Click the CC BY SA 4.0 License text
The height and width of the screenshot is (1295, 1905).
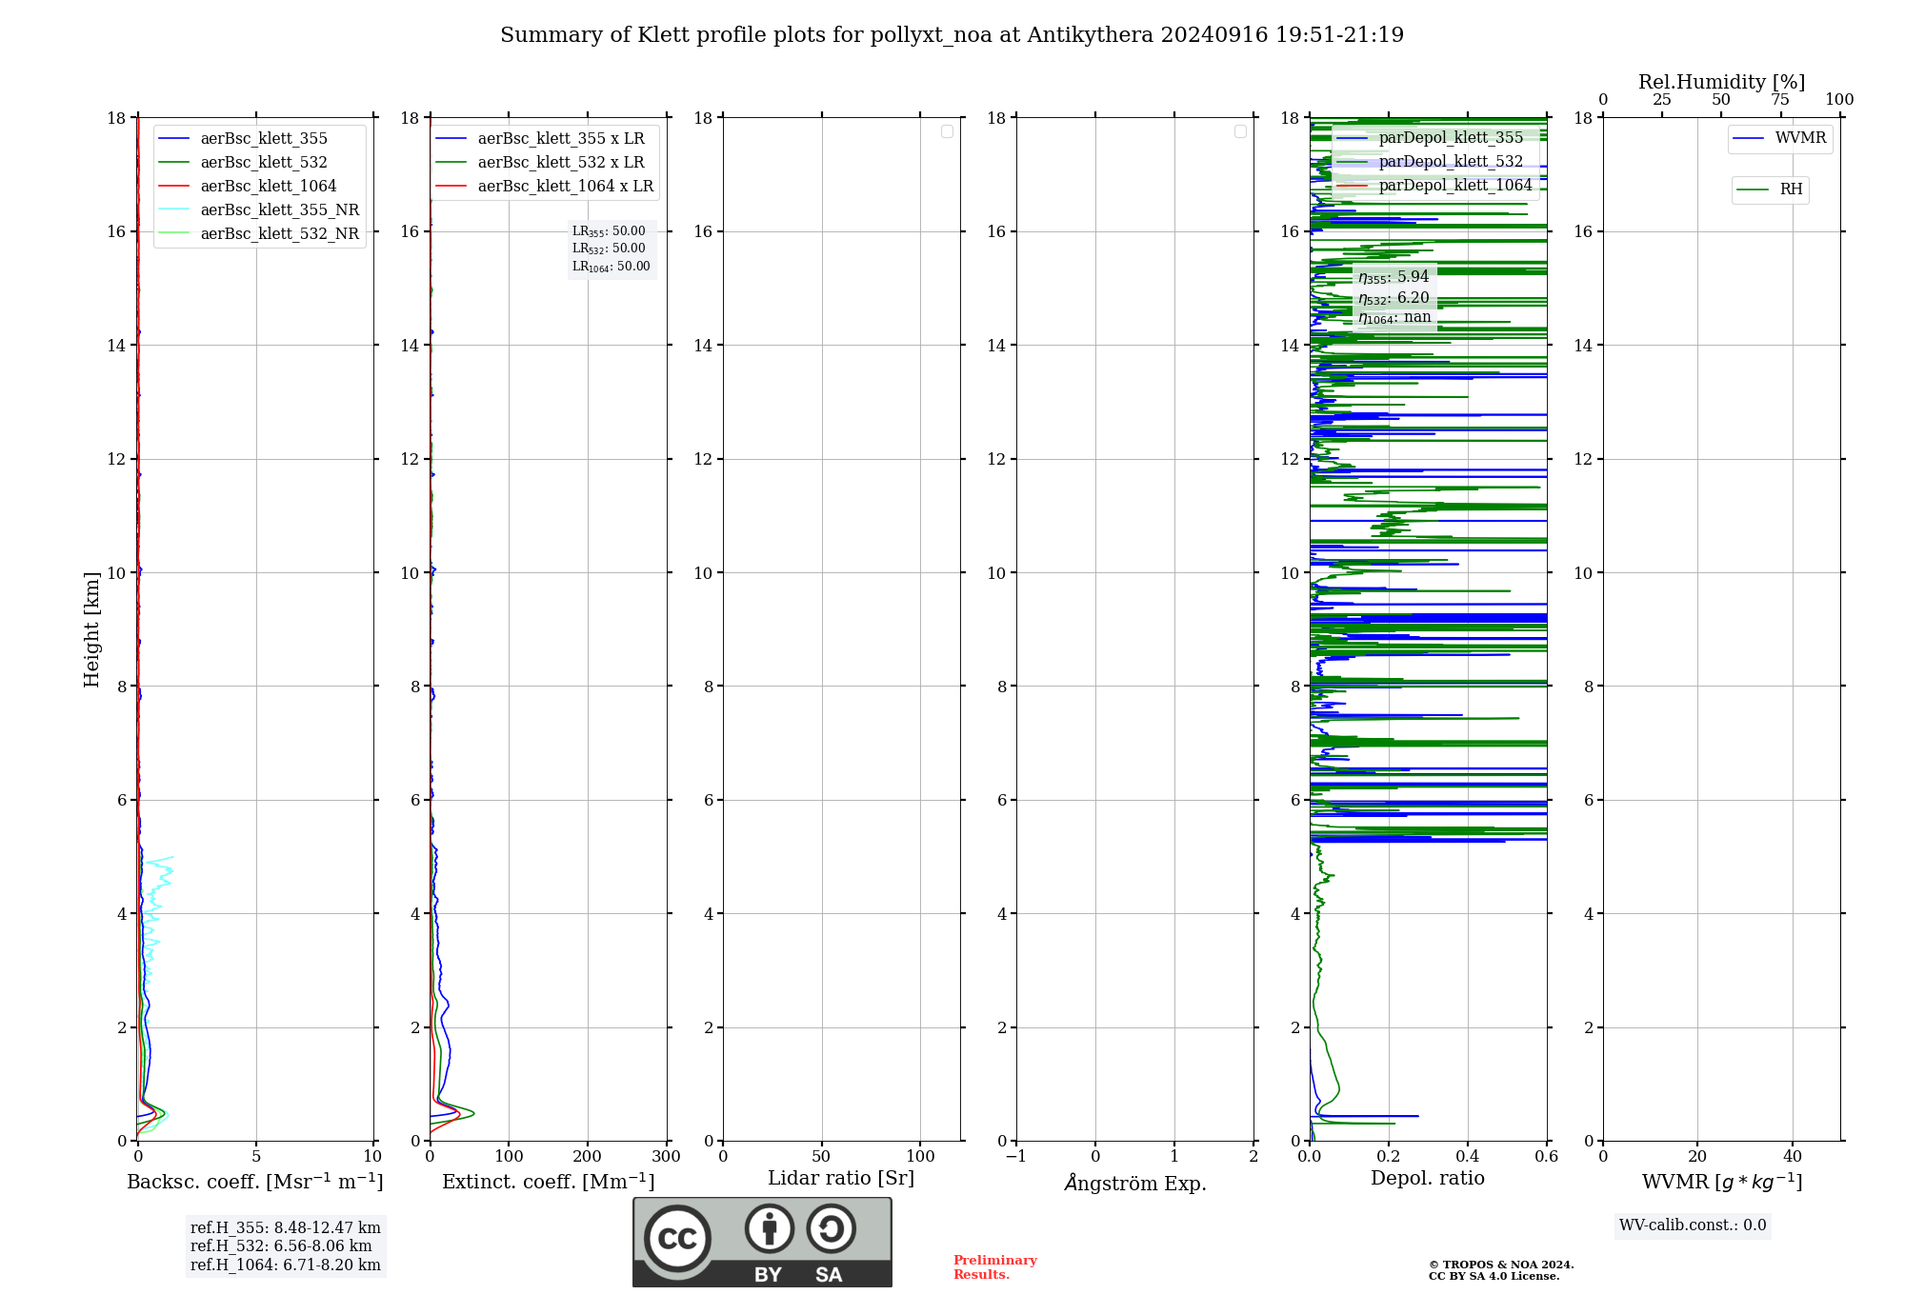(x=1494, y=1277)
